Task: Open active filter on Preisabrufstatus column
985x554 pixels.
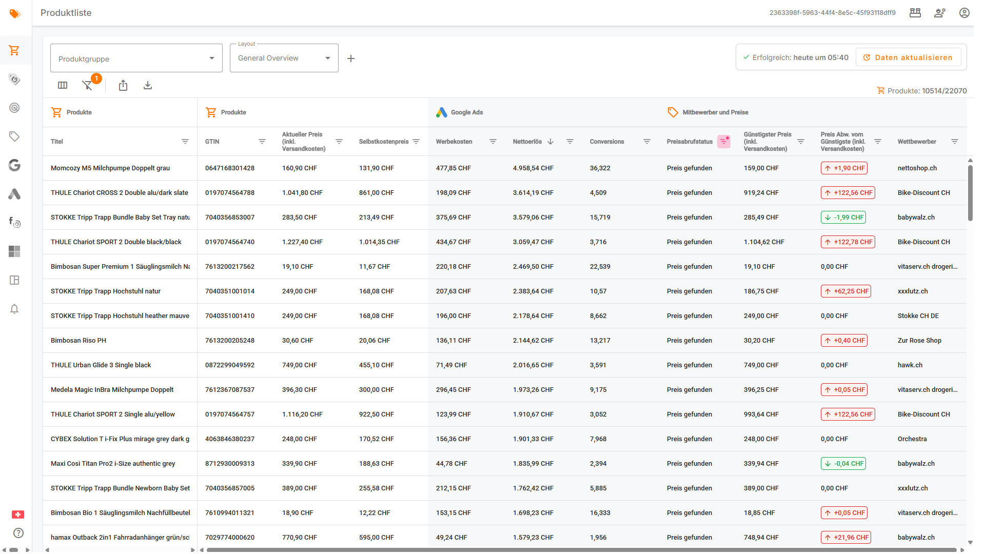Action: (724, 142)
